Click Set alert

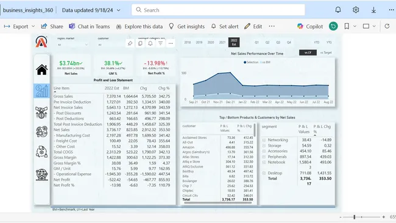point(225,26)
